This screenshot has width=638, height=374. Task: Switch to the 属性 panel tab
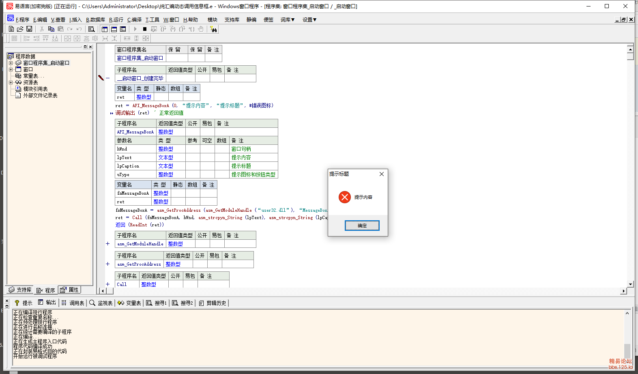70,290
